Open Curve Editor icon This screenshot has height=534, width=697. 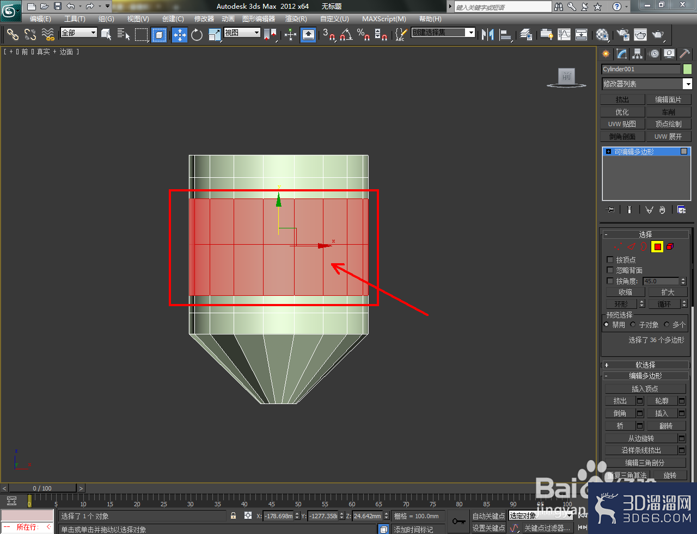[564, 35]
